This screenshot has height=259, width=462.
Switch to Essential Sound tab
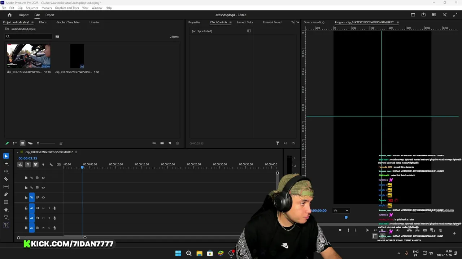point(272,22)
